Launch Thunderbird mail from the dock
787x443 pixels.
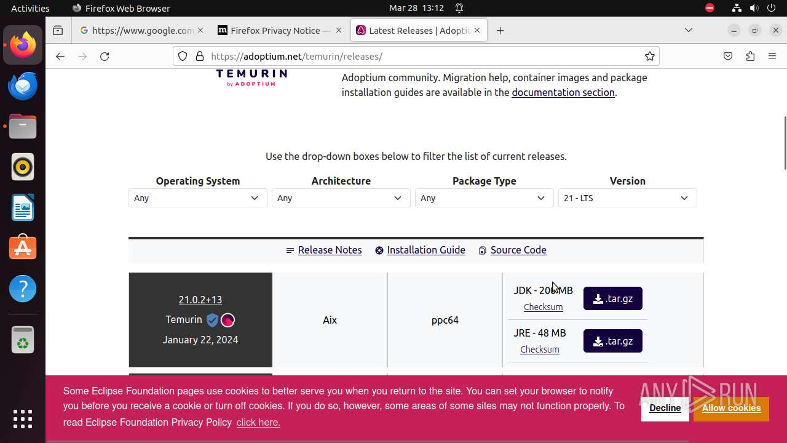pyautogui.click(x=23, y=86)
